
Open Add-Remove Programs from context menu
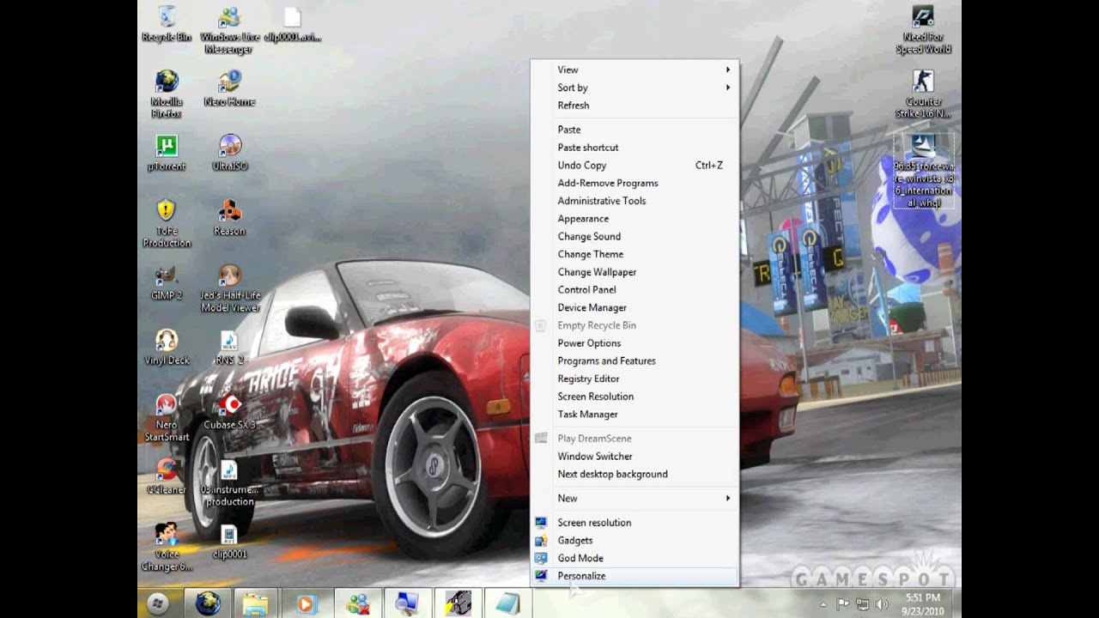[635, 183]
